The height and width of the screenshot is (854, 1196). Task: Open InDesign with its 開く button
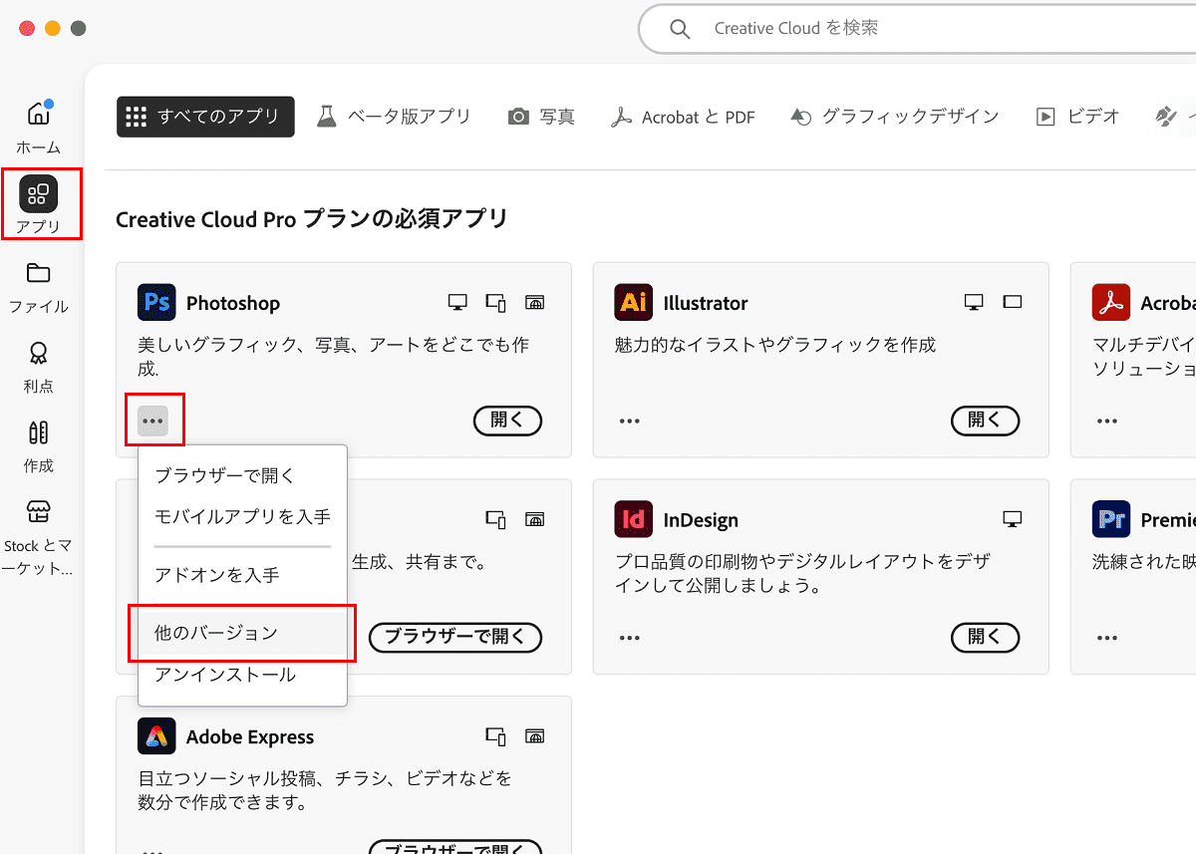[985, 637]
